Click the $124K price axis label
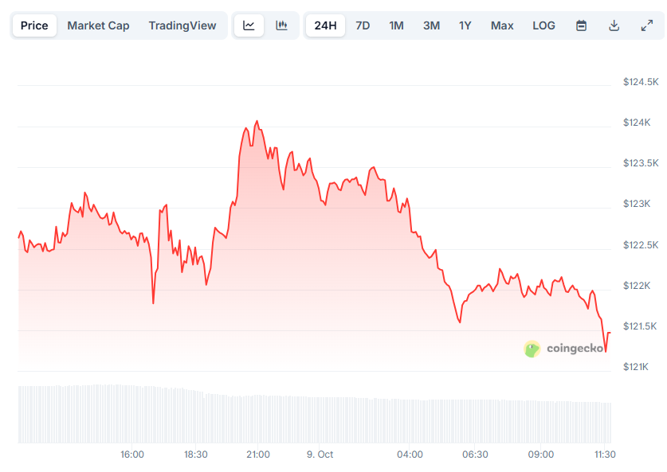667x472 pixels. [x=637, y=123]
